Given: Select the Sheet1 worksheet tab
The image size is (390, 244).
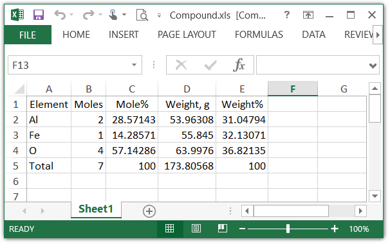Looking at the screenshot, I should [96, 209].
